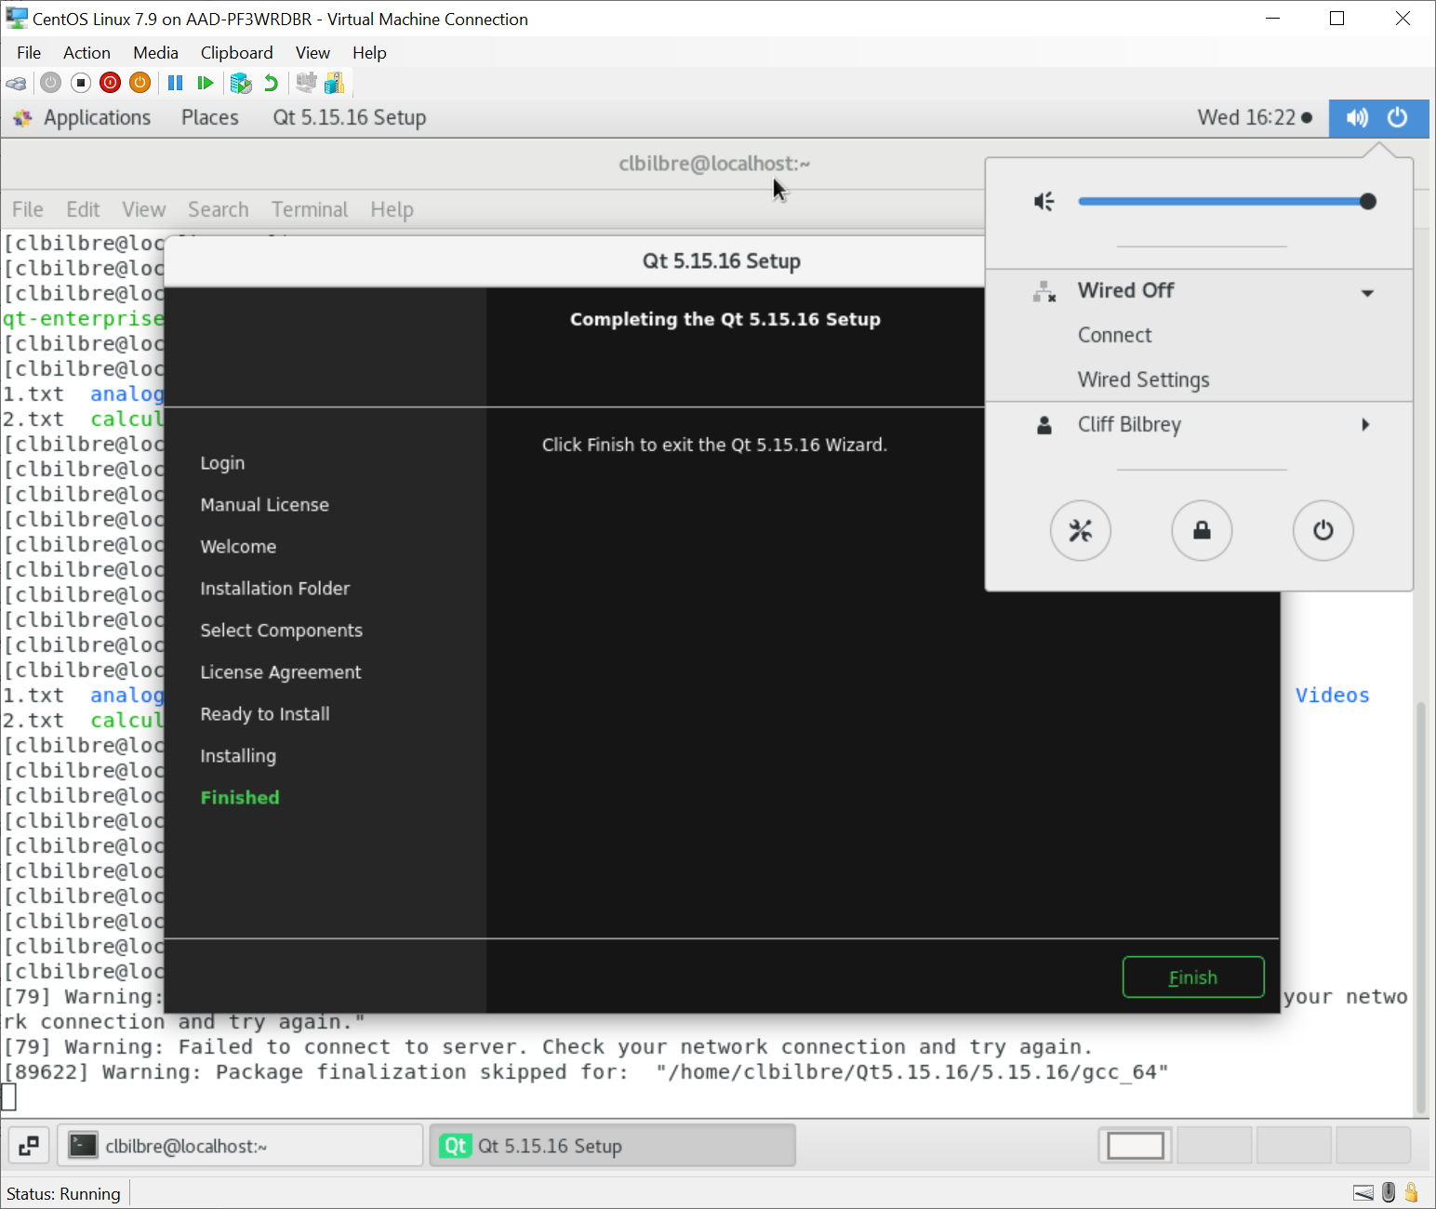Open the Qt 5.15.16 Setup app menu
Image resolution: width=1436 pixels, height=1209 pixels.
350,118
